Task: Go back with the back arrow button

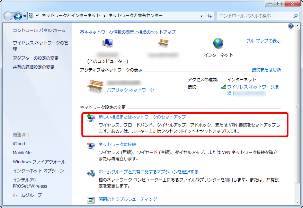Action: 8,16
